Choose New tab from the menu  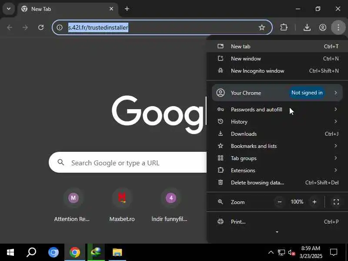point(277,47)
